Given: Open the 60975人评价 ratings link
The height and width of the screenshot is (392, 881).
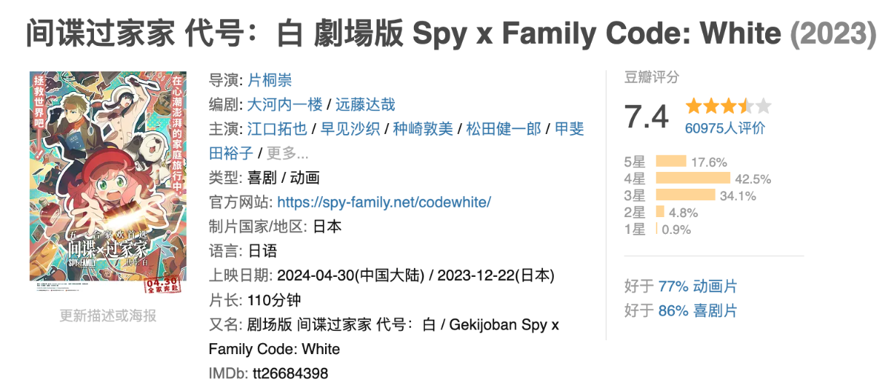Looking at the screenshot, I should [x=725, y=128].
